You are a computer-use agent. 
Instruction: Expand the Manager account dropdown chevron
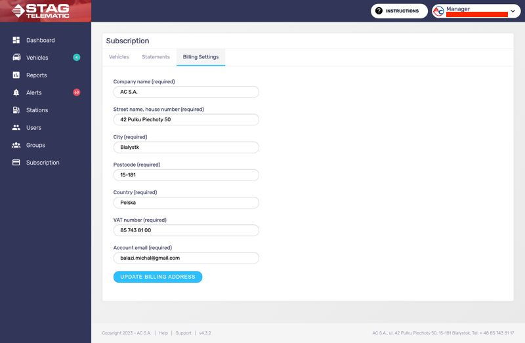[513, 11]
